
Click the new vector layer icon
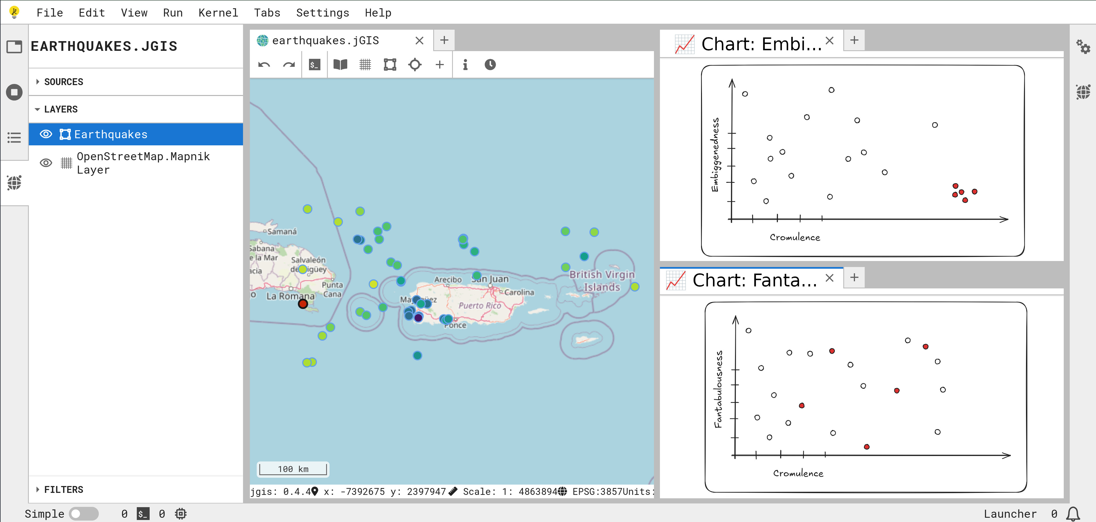390,65
